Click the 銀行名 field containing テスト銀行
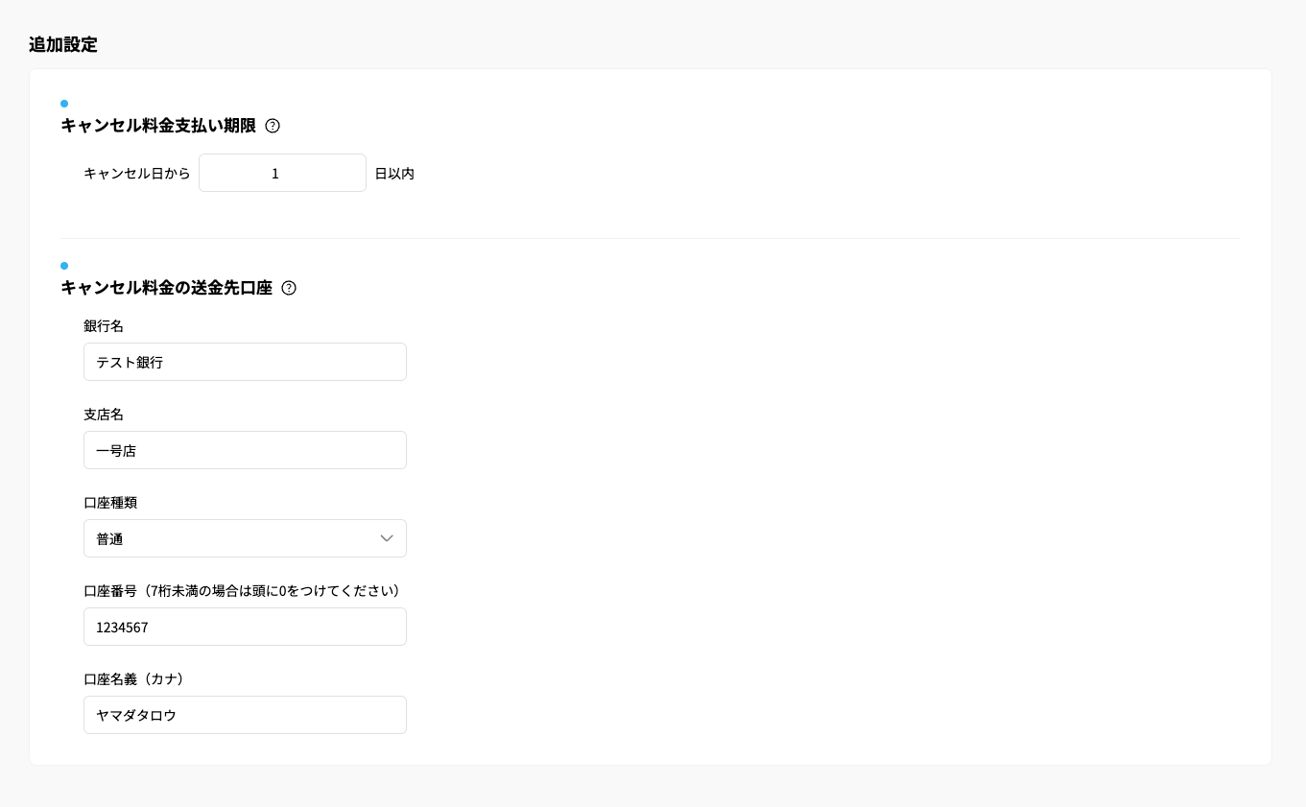The image size is (1306, 807). click(x=245, y=362)
